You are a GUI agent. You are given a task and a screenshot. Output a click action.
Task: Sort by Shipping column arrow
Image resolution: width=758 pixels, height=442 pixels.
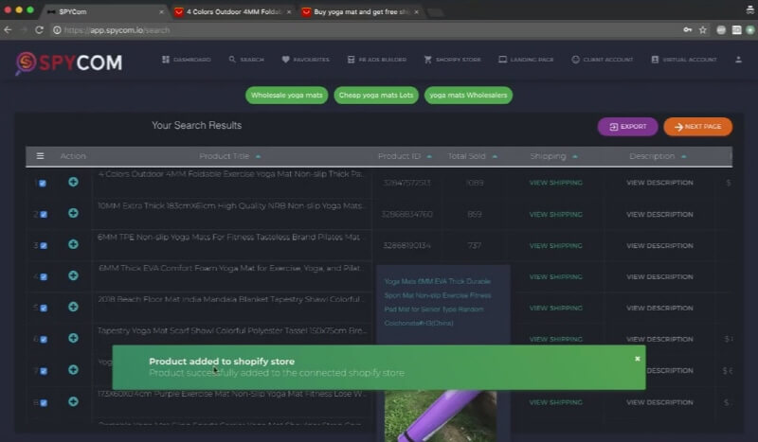tap(575, 156)
